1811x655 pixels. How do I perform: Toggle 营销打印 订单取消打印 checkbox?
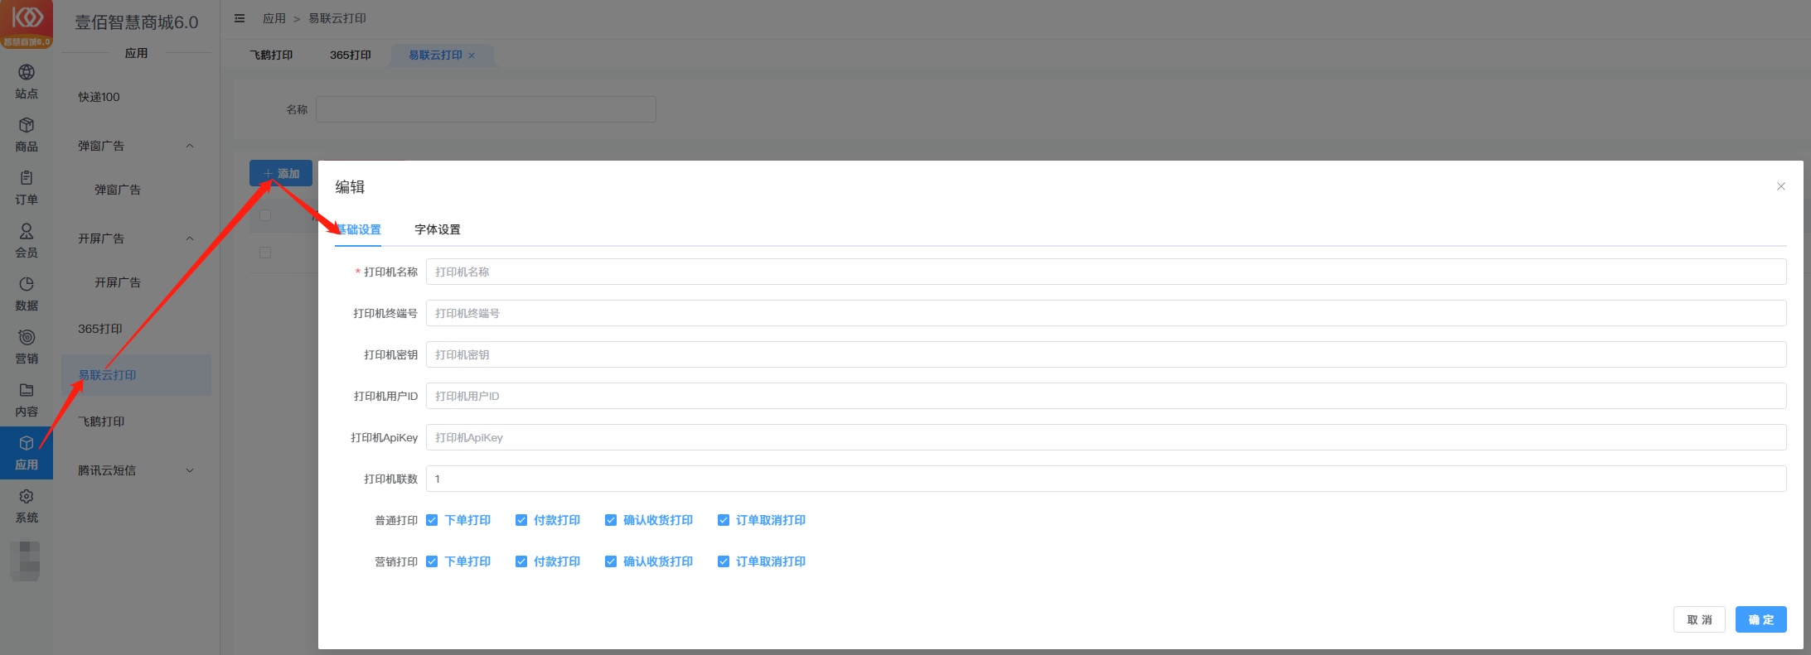(724, 561)
